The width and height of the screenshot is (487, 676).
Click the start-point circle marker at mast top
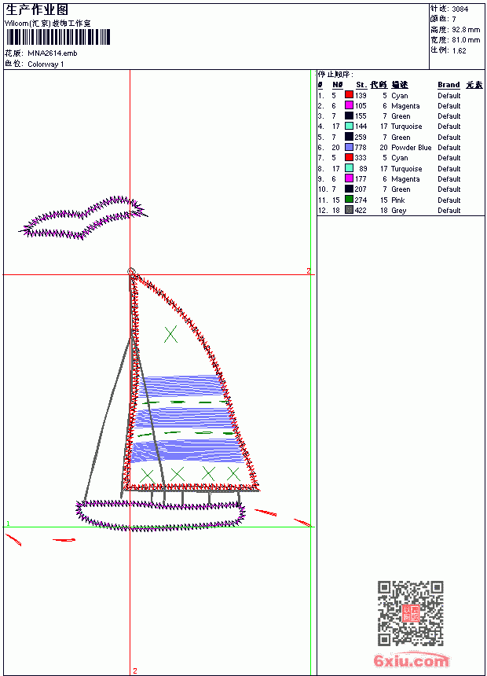click(x=131, y=272)
